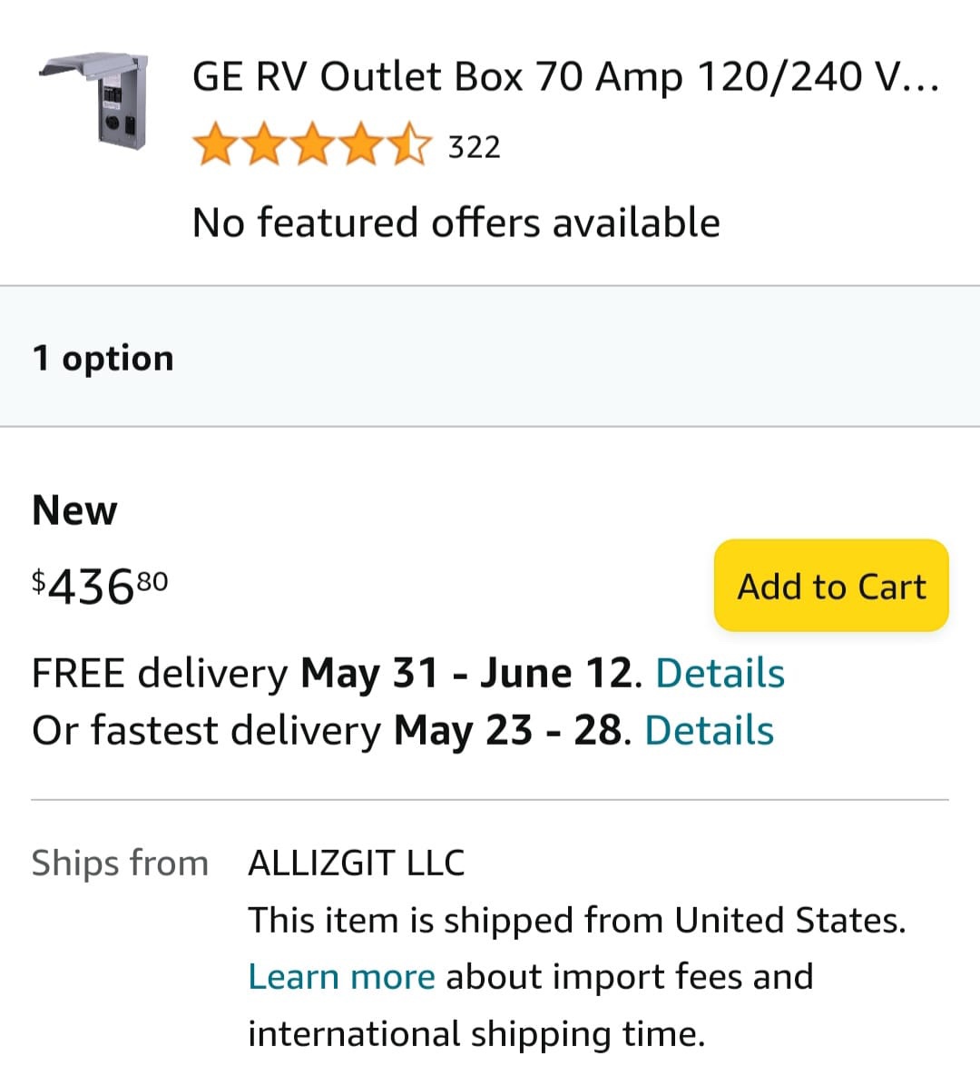Select the New condition label
980x1076 pixels.
pyautogui.click(x=73, y=510)
